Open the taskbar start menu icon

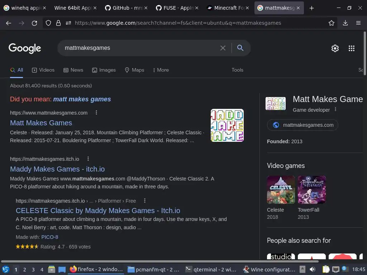coord(6,269)
